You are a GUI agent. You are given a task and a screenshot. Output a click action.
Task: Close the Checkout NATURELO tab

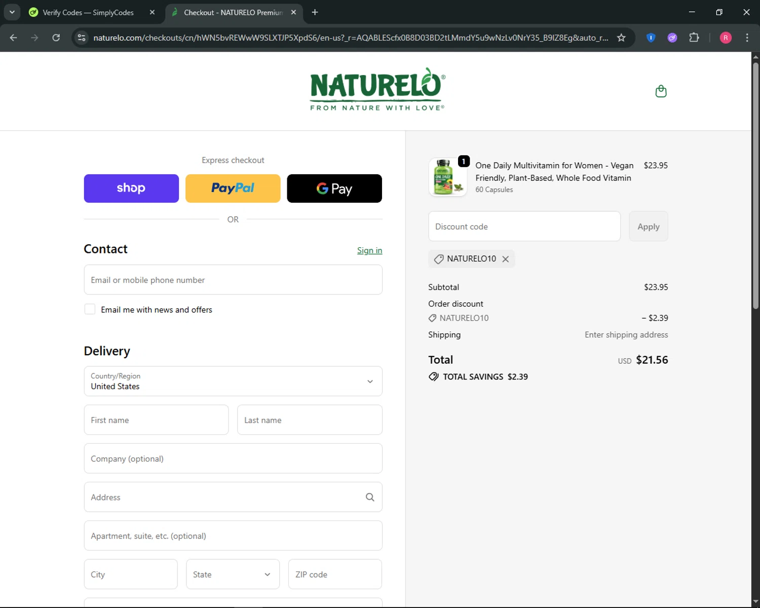(x=293, y=12)
